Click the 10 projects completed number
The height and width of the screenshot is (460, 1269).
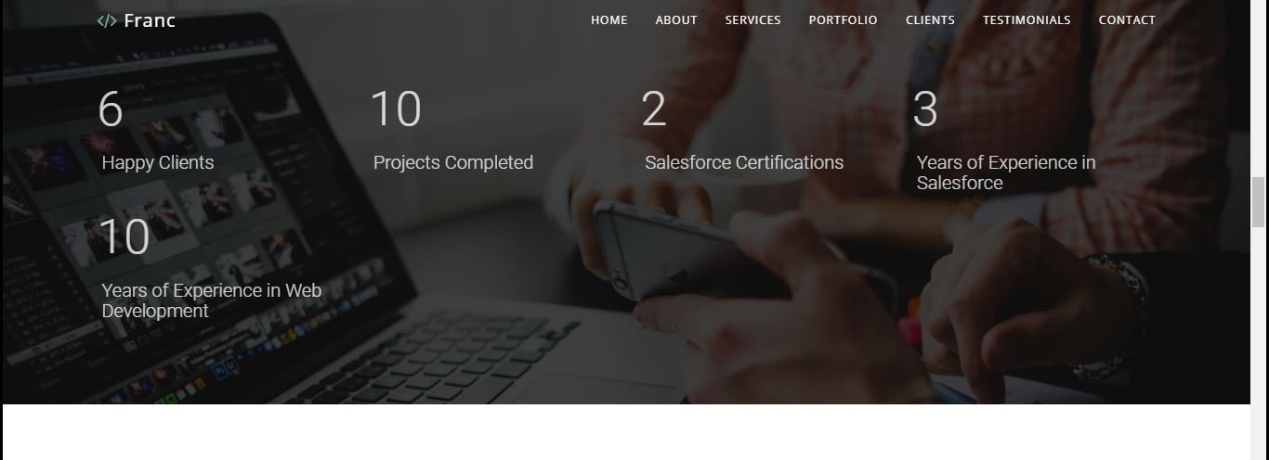coord(396,109)
